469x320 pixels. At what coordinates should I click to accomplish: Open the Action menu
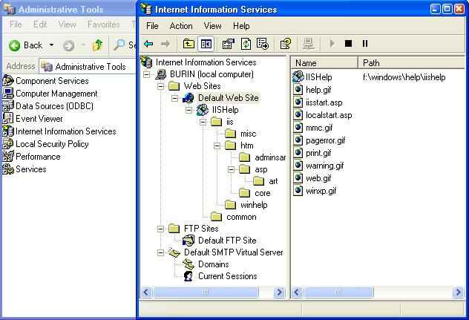pos(181,26)
